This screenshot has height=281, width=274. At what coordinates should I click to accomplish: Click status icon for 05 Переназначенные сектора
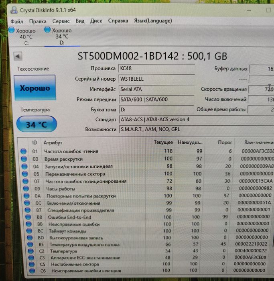click(25, 174)
